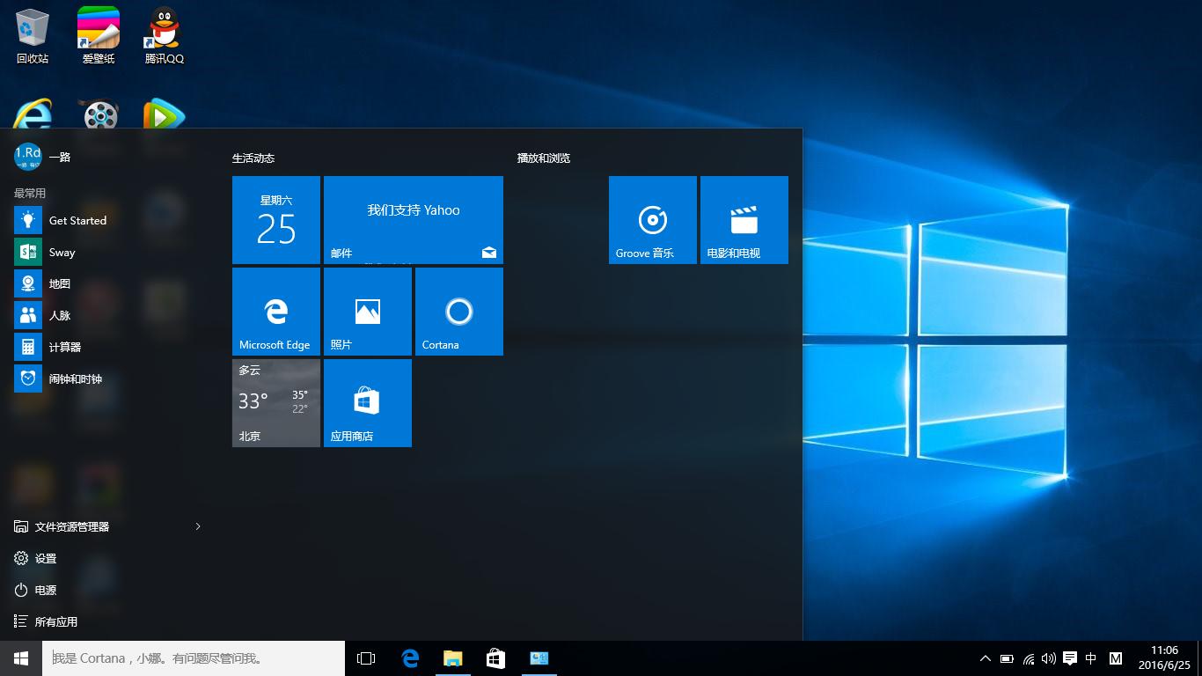This screenshot has height=676, width=1202.
Task: Open 回收站 on the desktop
Action: pos(31,35)
